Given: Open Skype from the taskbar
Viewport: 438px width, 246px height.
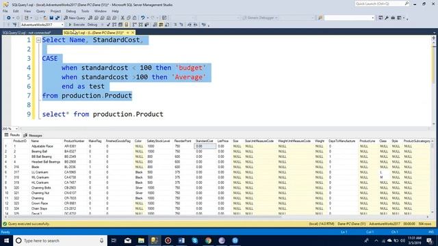Looking at the screenshot, I should [x=194, y=241].
